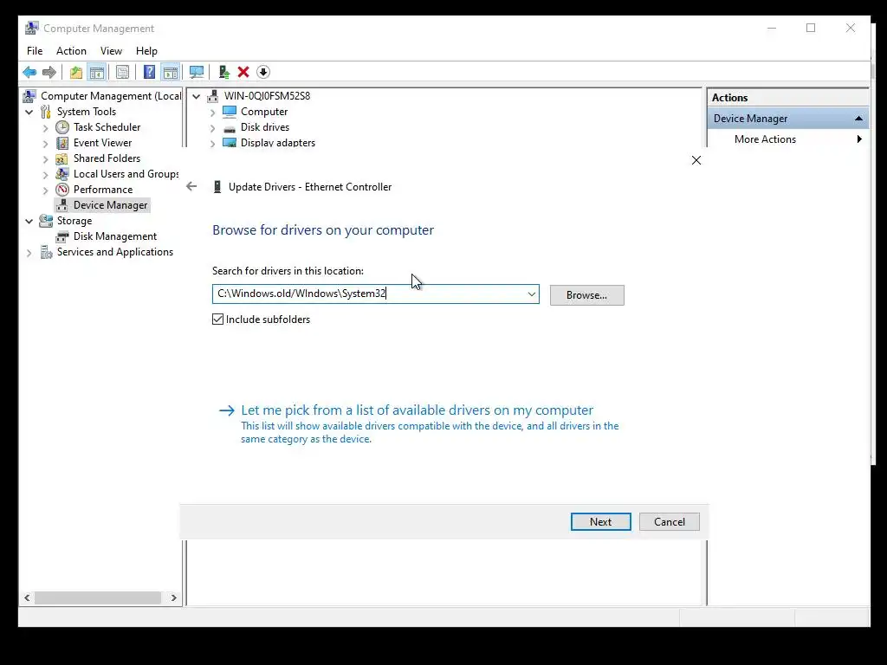This screenshot has width=887, height=665.
Task: Expand the Event Viewer node
Action: [45, 144]
